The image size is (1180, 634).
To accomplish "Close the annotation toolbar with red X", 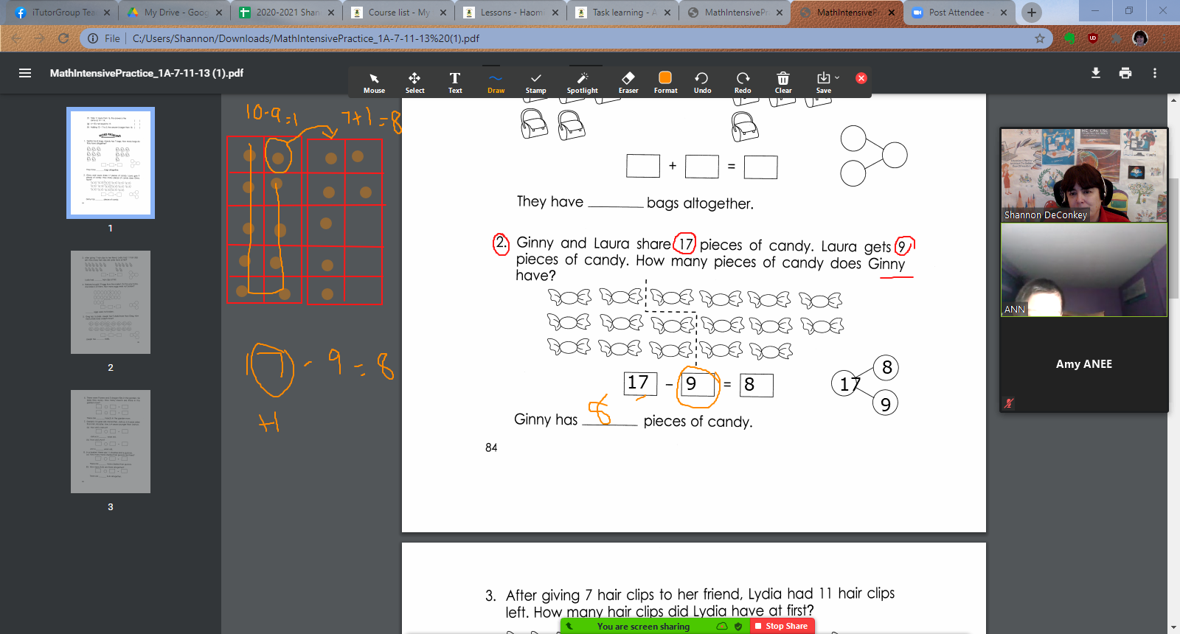I will pos(861,78).
